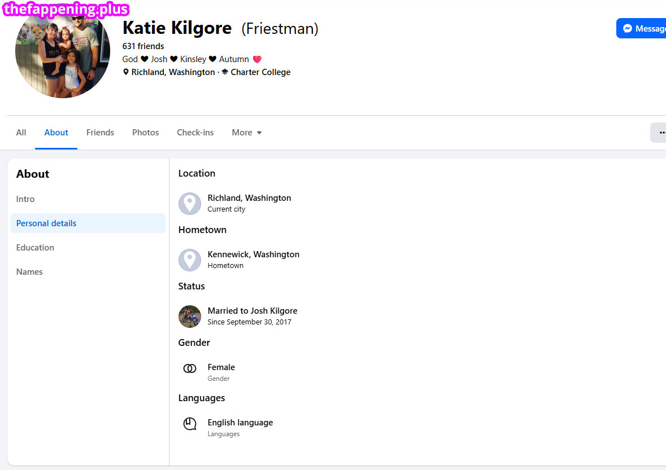Open Josh Kilgore's round profile thumbnail
666x470 pixels.
pyautogui.click(x=189, y=317)
